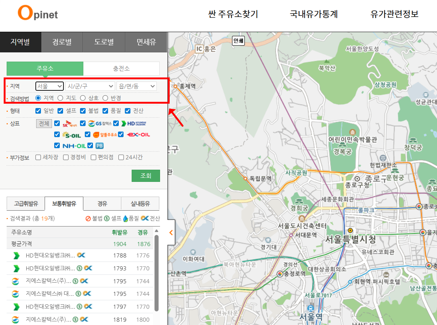Click GS칼텍스 logo in the 1819 row
Screen dimensions: 437x325
coord(15,320)
